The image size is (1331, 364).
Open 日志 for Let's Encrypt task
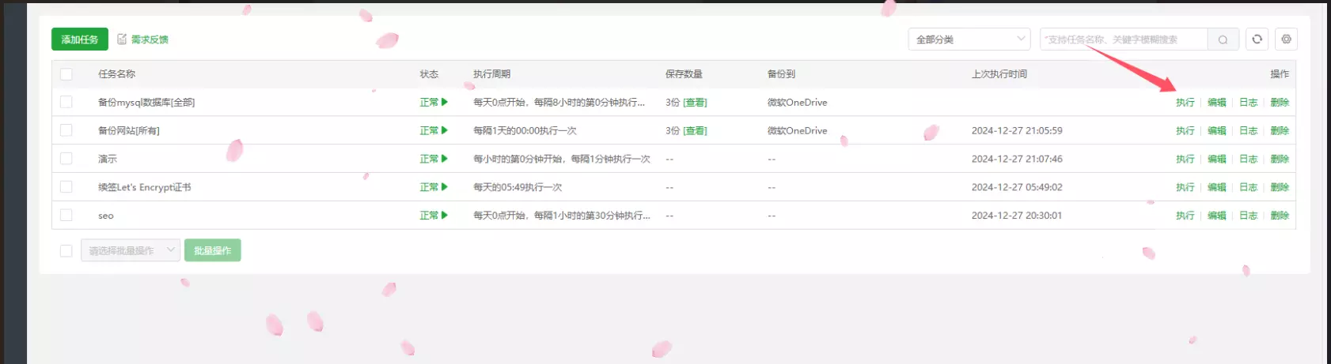click(x=1248, y=187)
